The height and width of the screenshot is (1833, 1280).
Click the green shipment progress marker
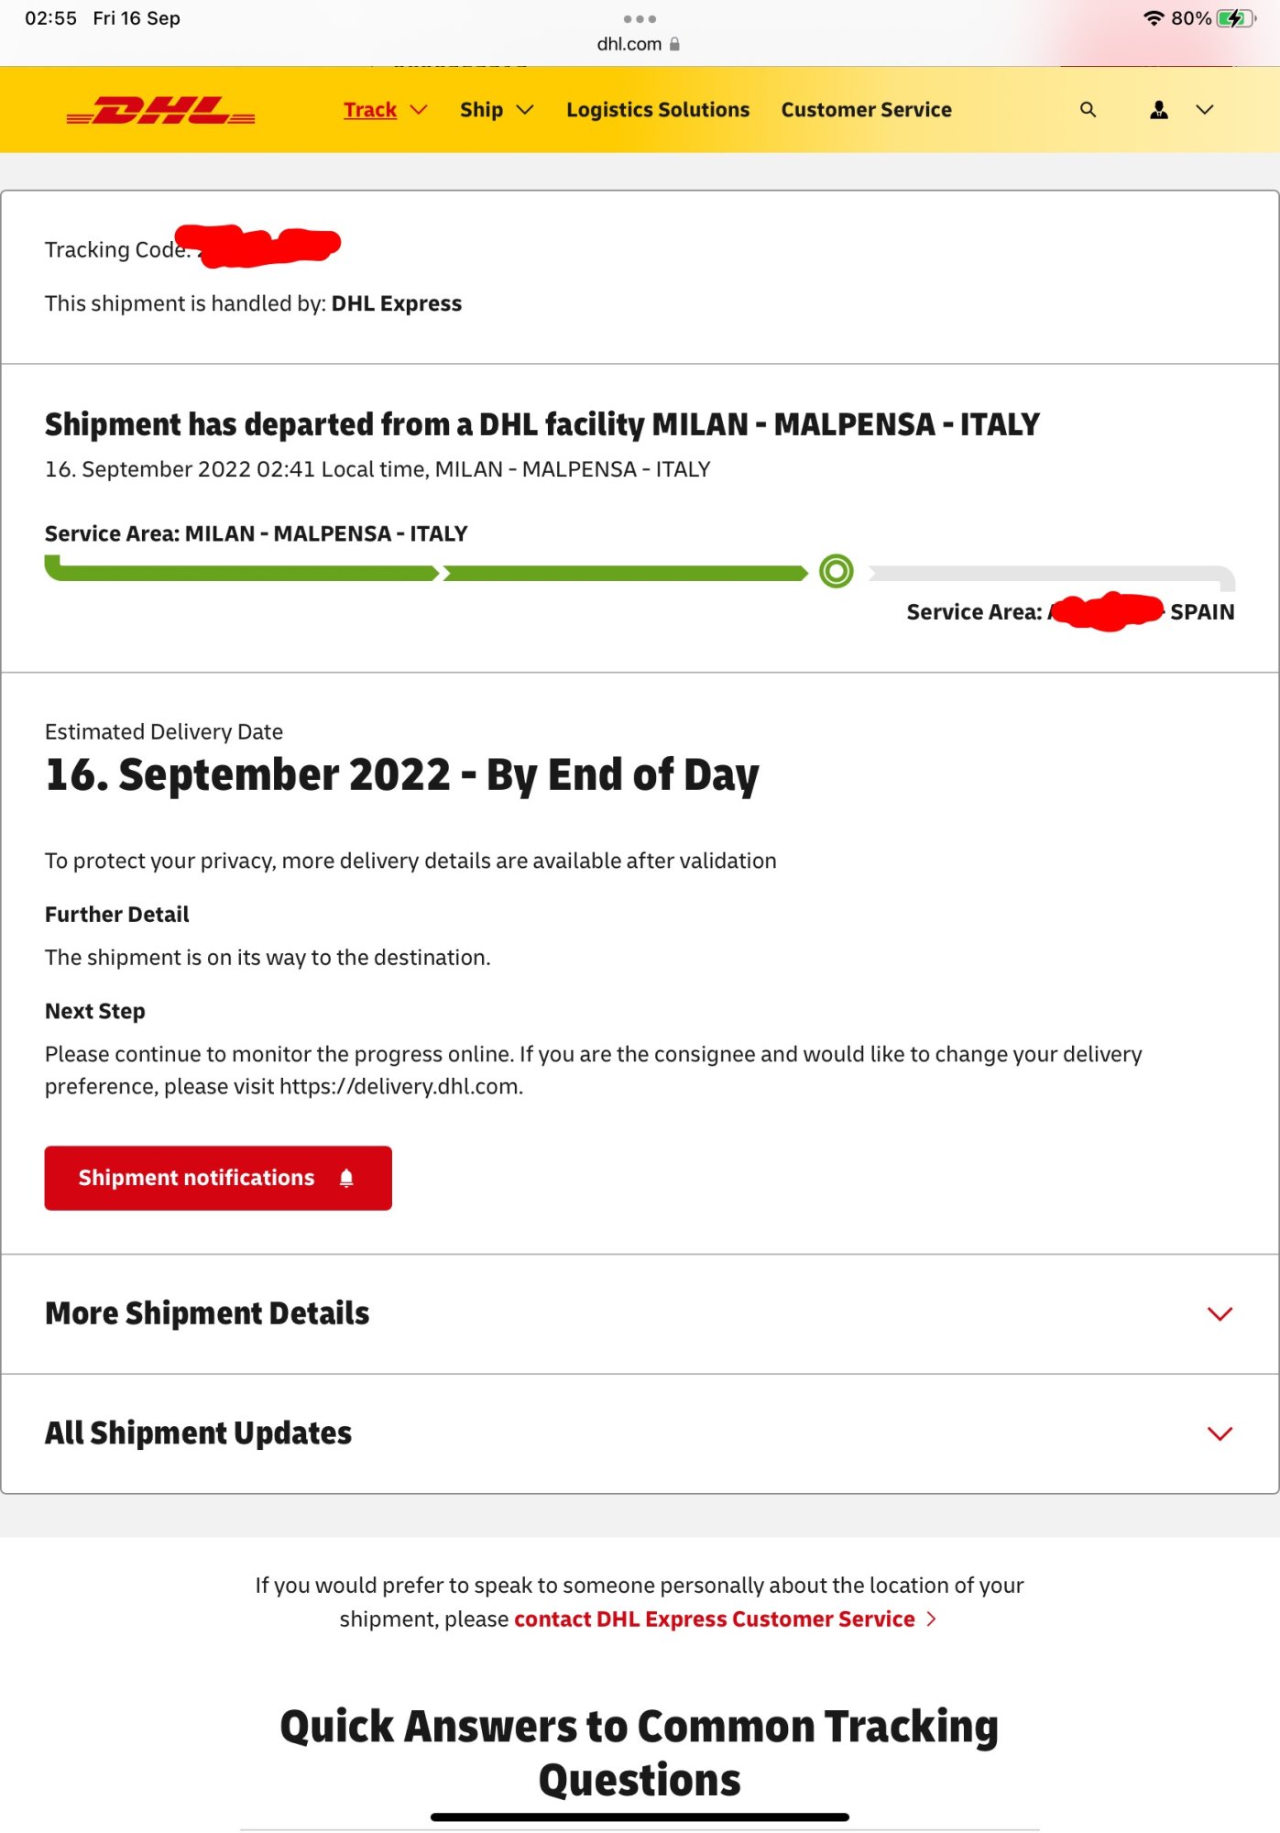836,572
